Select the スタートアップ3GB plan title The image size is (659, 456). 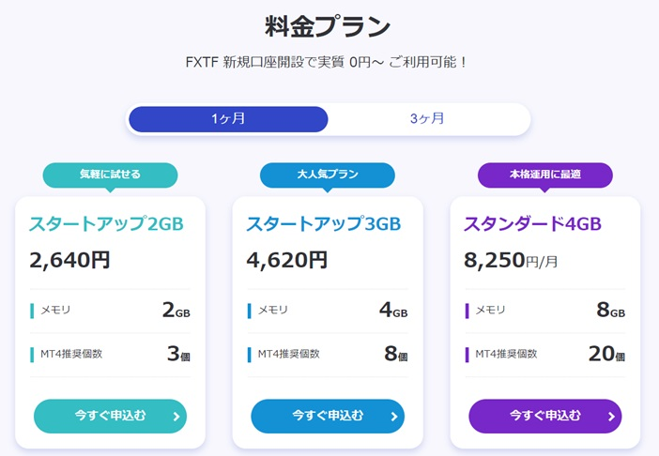pos(324,224)
